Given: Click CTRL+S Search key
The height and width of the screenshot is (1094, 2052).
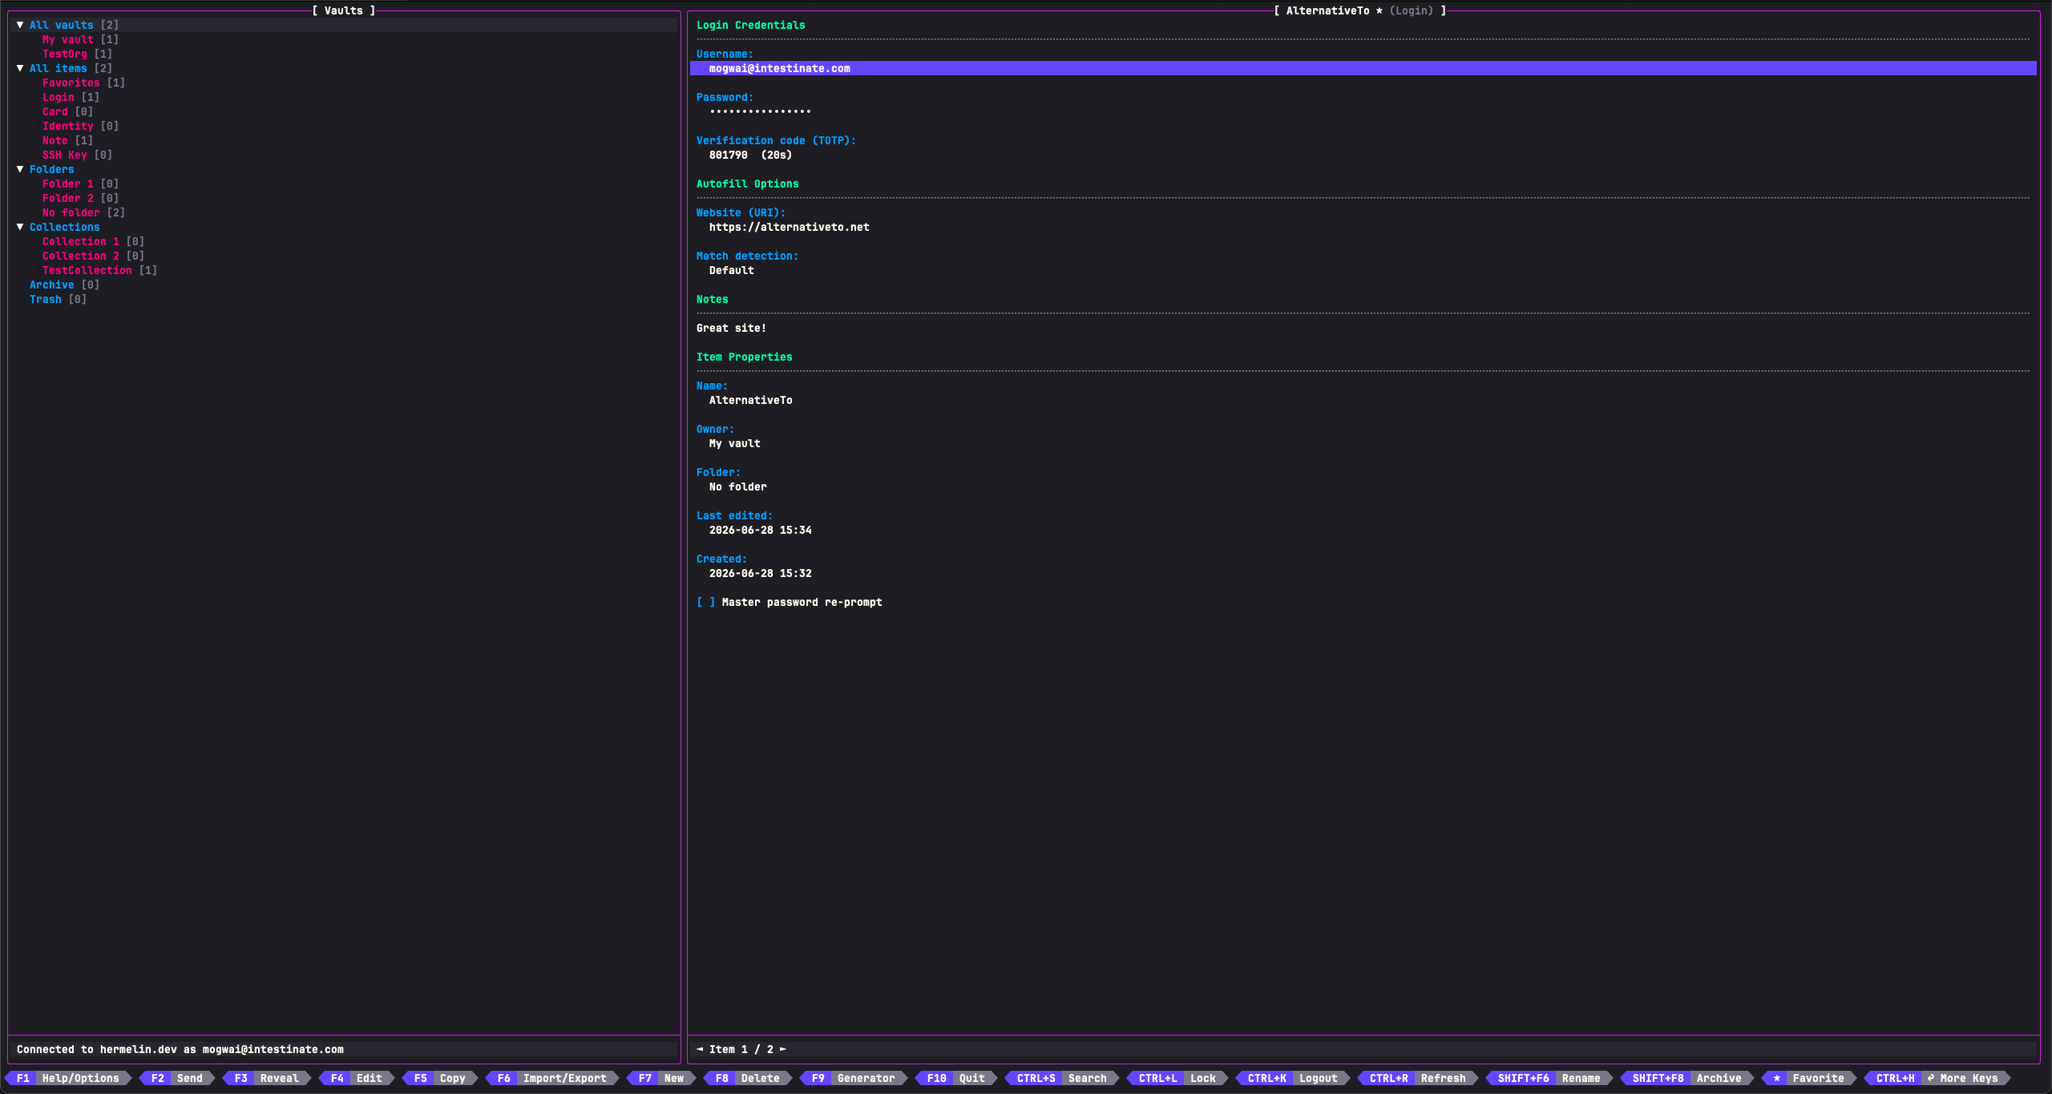Looking at the screenshot, I should (1062, 1078).
